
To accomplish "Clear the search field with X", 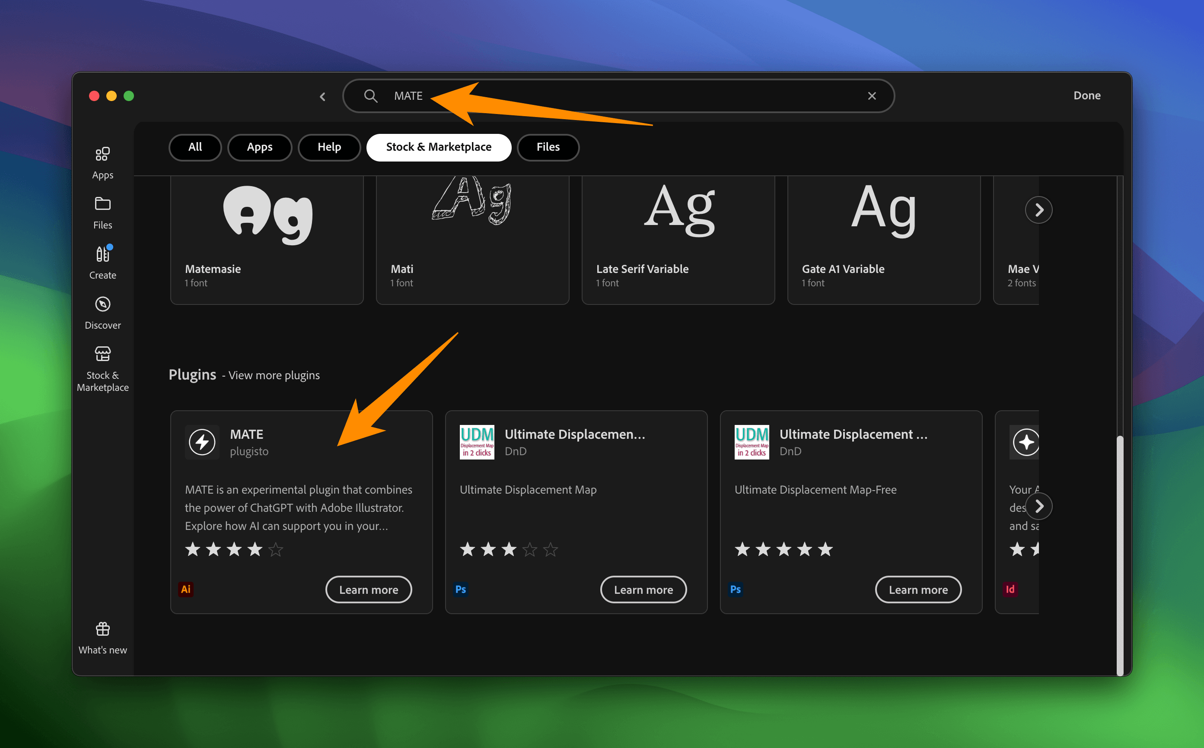I will [x=872, y=96].
